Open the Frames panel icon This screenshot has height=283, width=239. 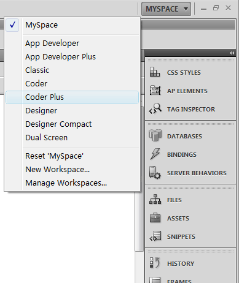155,280
